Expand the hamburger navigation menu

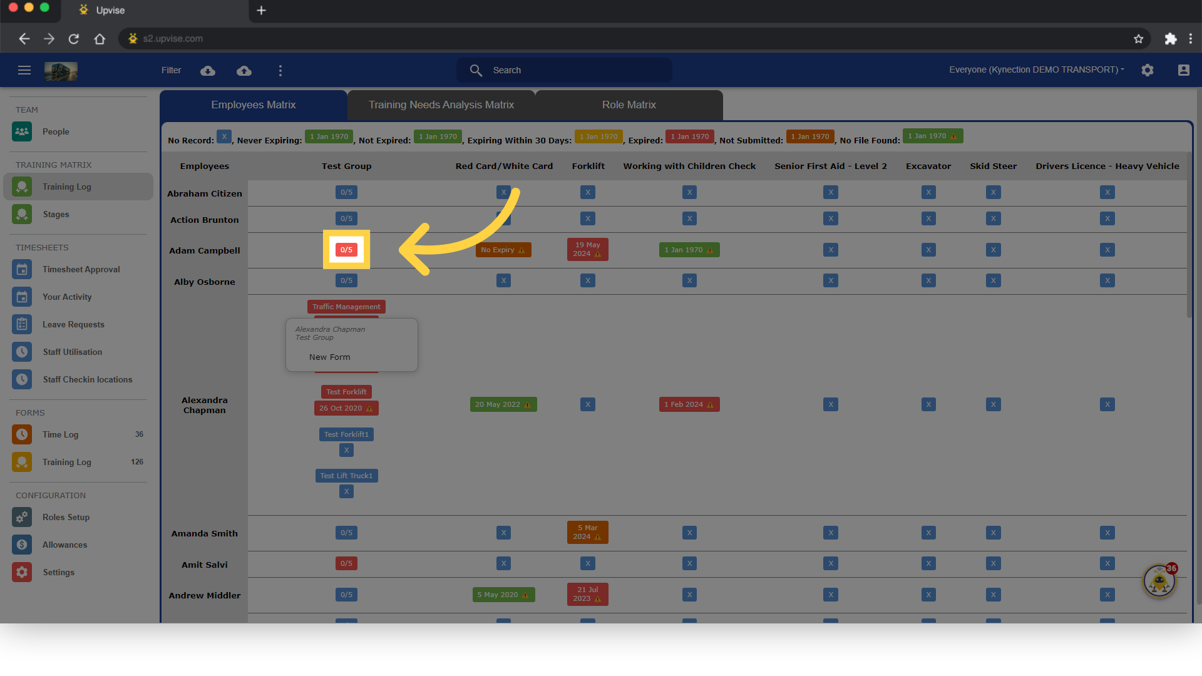pyautogui.click(x=24, y=70)
